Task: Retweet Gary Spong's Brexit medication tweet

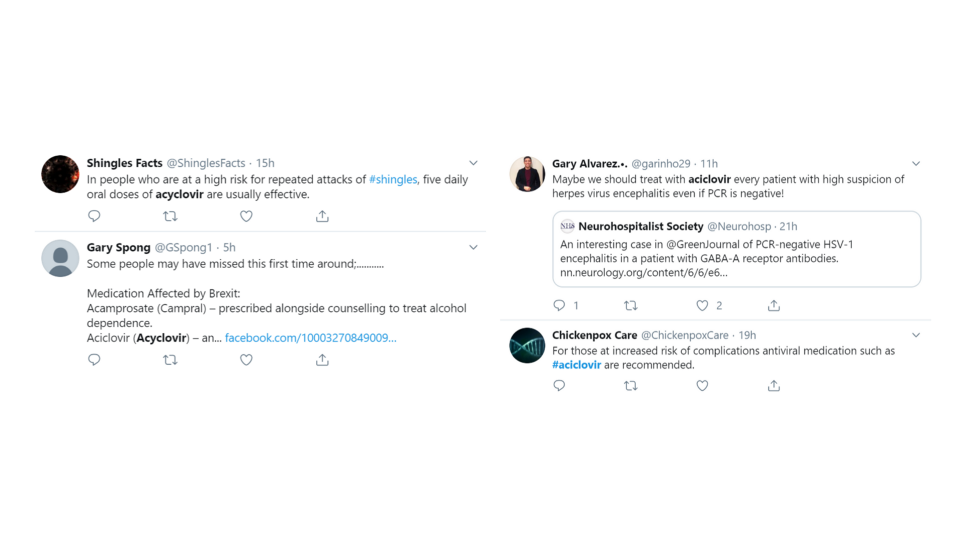Action: pyautogui.click(x=170, y=359)
